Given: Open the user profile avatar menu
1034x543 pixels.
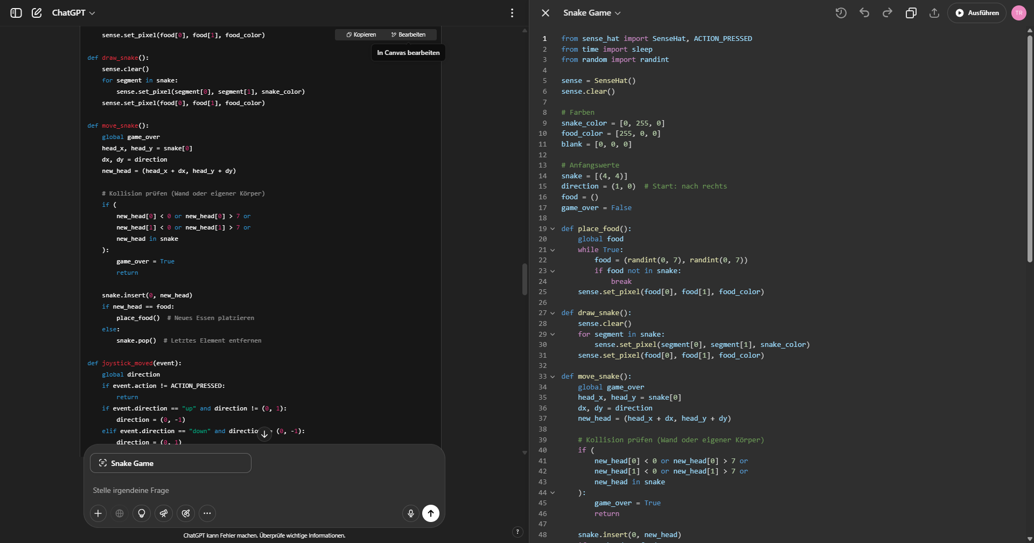Looking at the screenshot, I should pyautogui.click(x=1019, y=13).
